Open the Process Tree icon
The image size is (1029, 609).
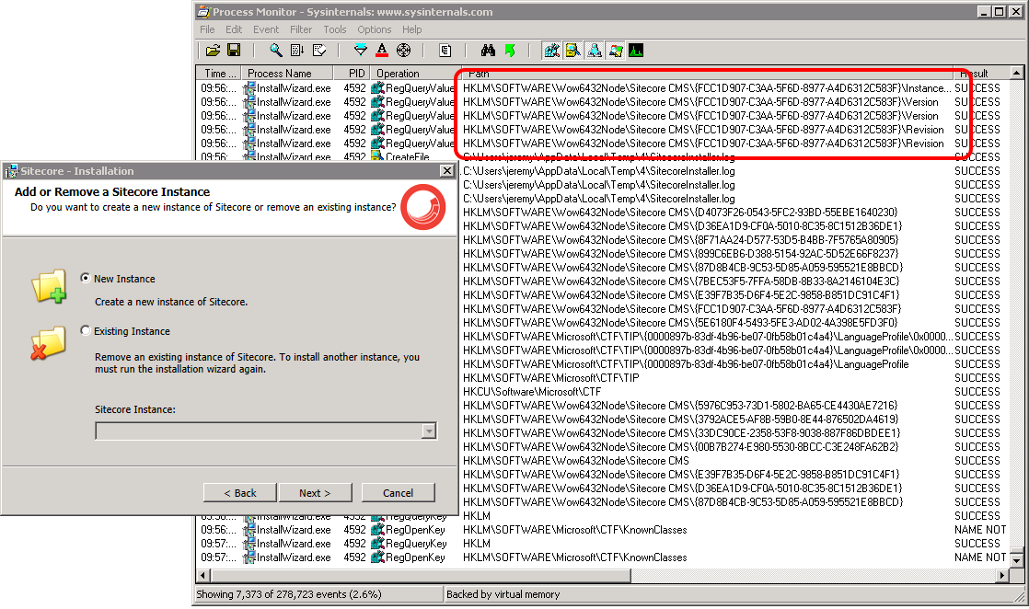click(445, 51)
